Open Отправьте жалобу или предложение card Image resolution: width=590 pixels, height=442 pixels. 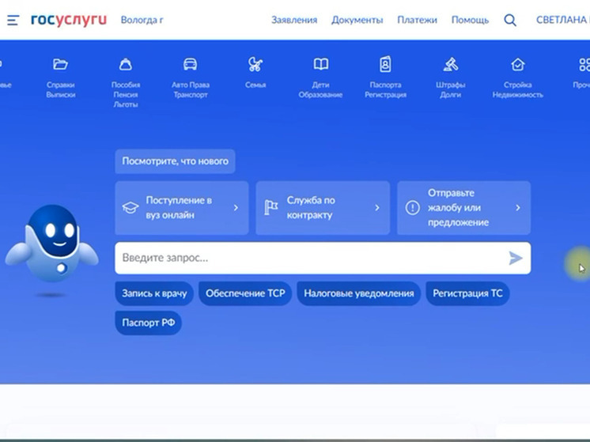464,208
